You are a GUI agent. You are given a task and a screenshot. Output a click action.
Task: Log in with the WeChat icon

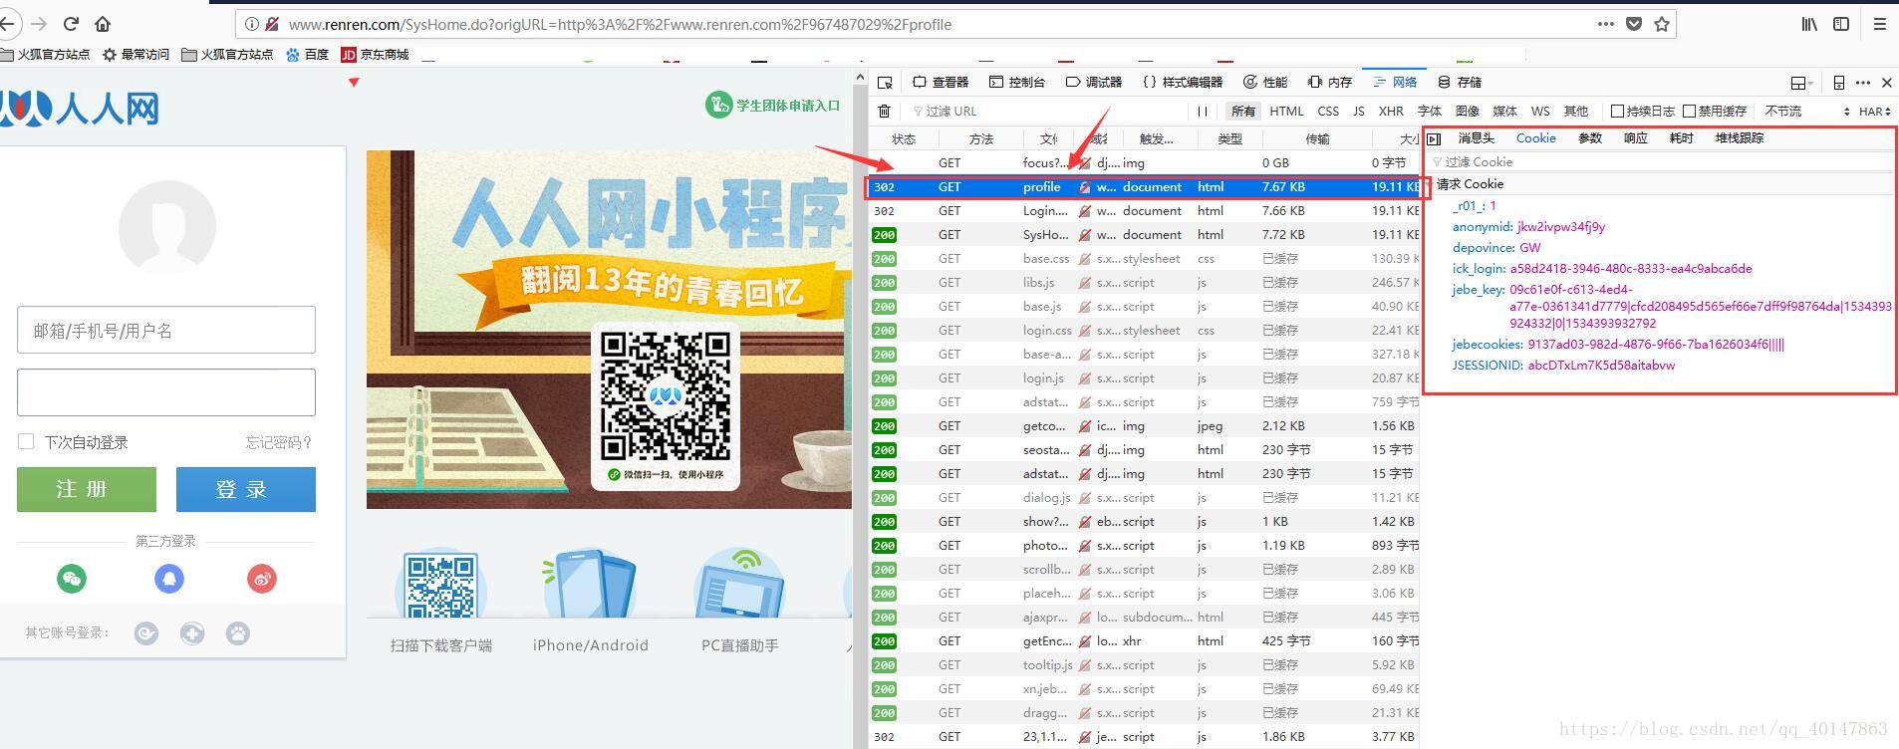72,579
